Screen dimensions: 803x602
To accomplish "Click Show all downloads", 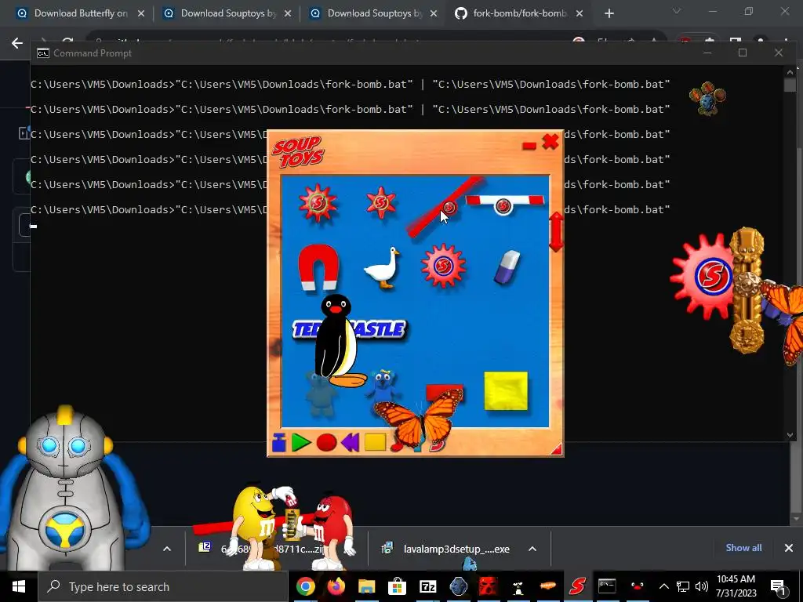I will [x=743, y=548].
